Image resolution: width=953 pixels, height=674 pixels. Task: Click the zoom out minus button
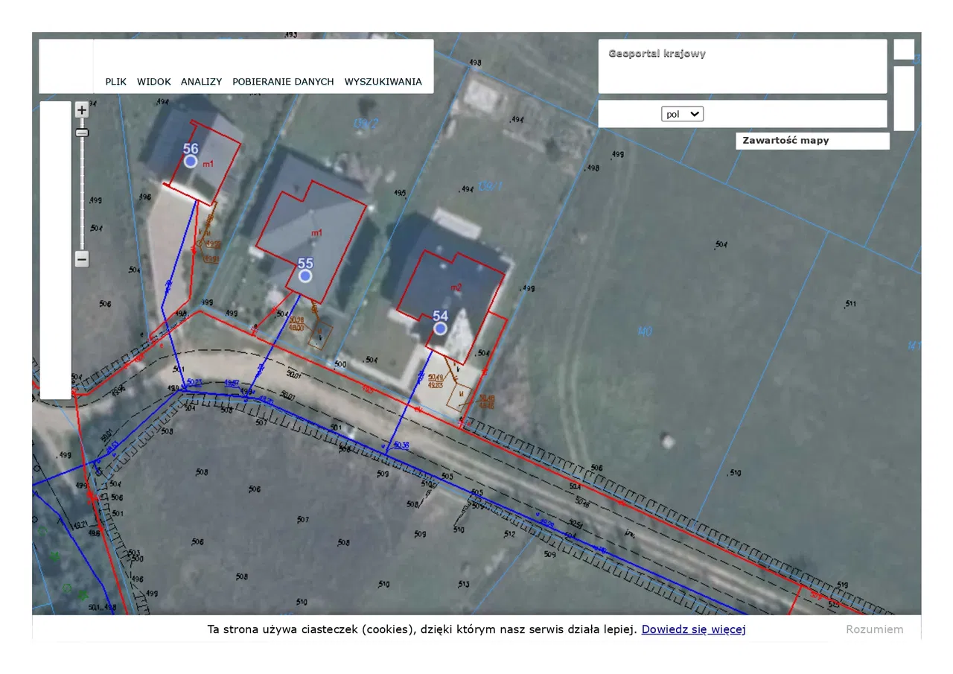click(x=82, y=259)
